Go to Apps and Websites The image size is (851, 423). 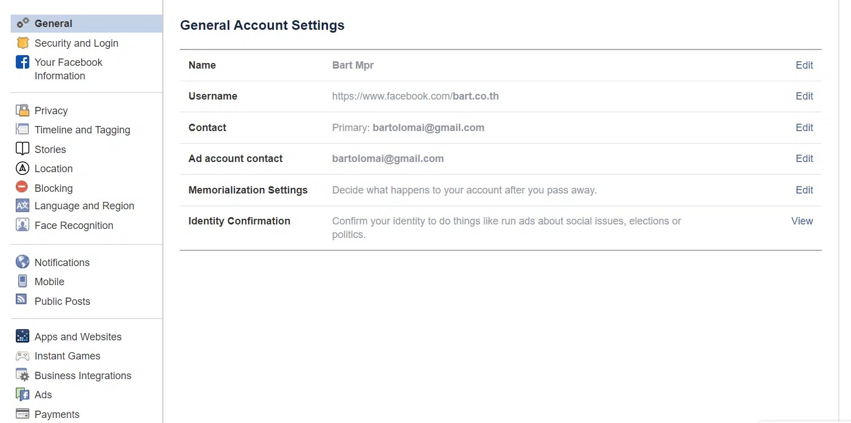click(78, 337)
